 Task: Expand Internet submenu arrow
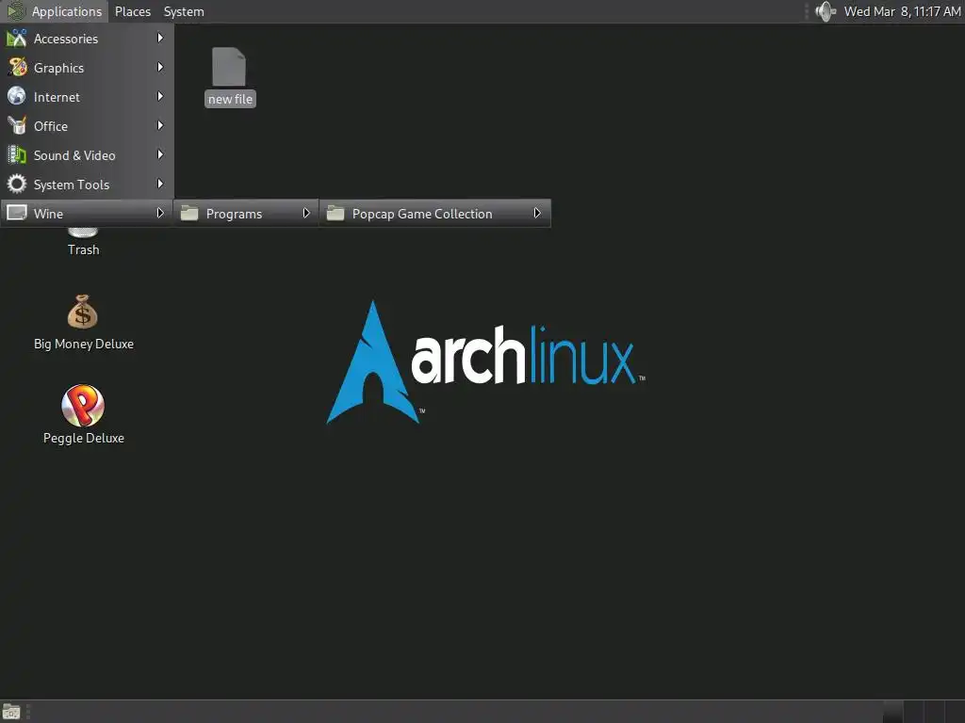(160, 96)
